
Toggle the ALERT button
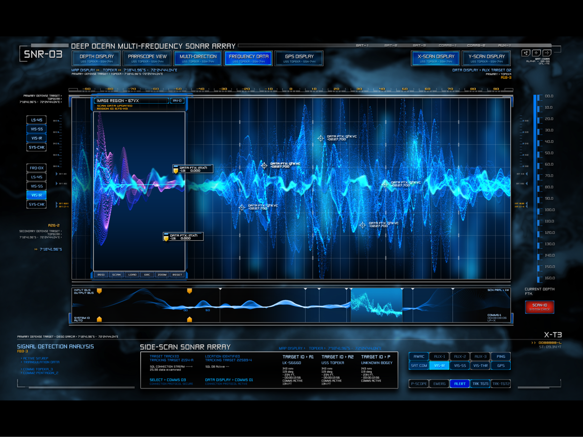pyautogui.click(x=460, y=384)
